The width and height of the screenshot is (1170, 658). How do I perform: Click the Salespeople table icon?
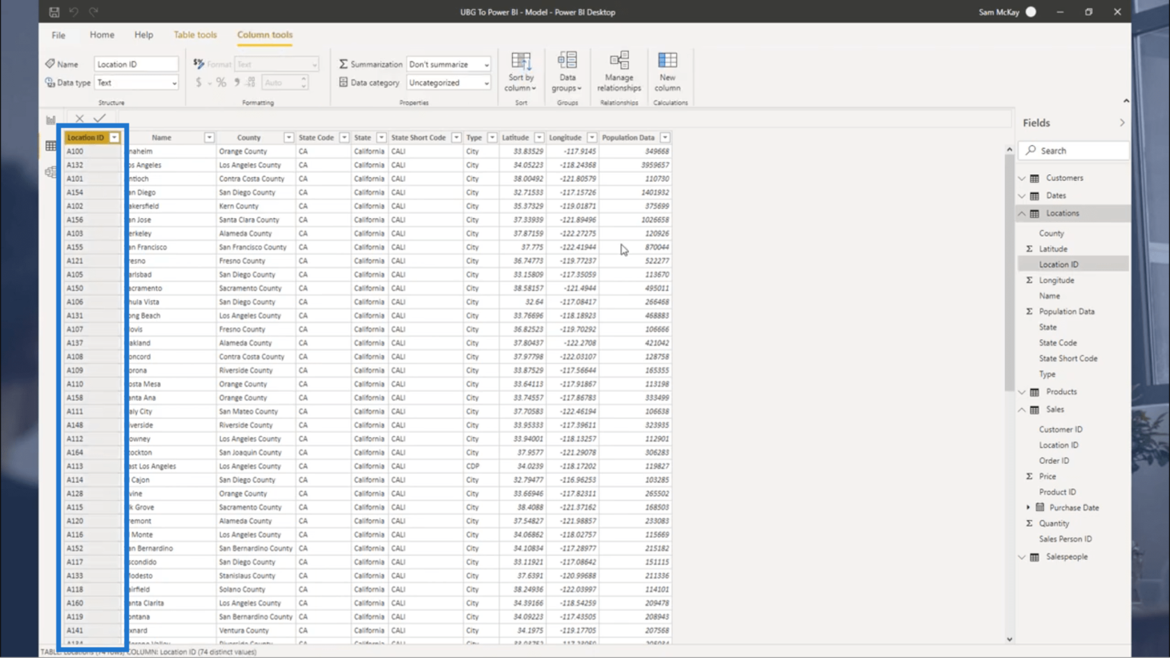1035,557
